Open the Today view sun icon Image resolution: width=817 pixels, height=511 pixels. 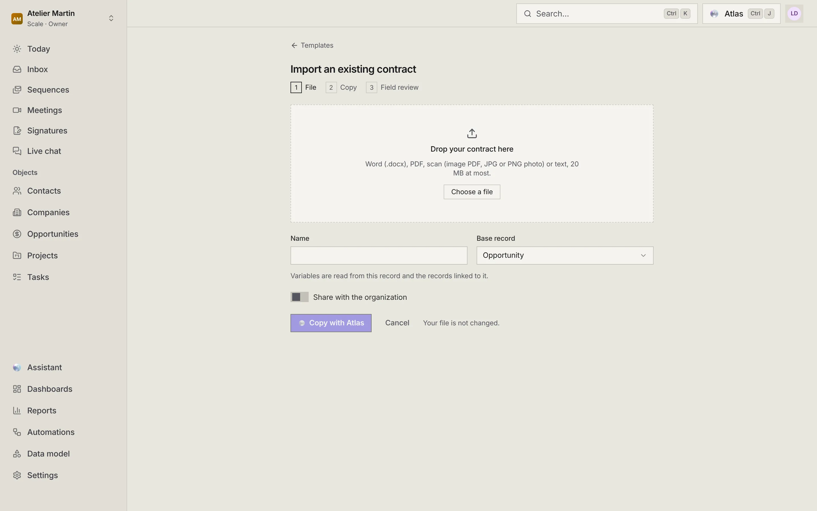[x=17, y=49]
